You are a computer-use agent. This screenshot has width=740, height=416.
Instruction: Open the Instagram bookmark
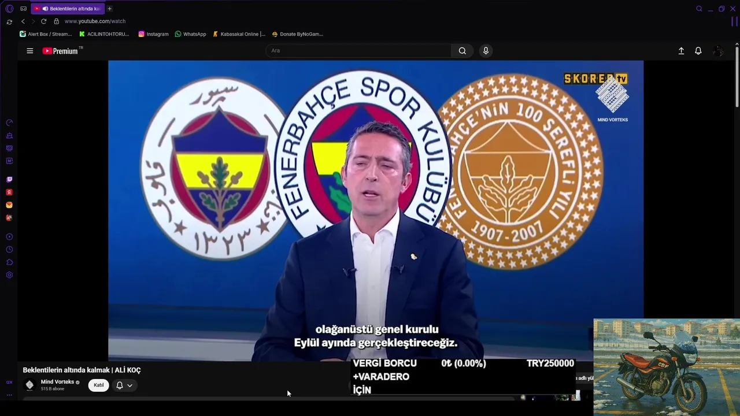153,34
